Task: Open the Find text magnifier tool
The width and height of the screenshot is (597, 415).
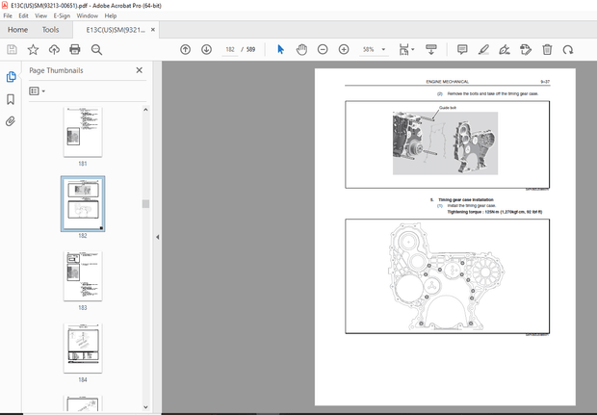Action: pyautogui.click(x=96, y=49)
